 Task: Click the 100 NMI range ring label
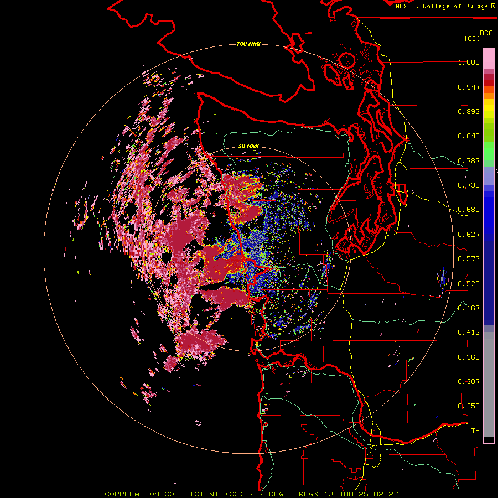click(248, 44)
